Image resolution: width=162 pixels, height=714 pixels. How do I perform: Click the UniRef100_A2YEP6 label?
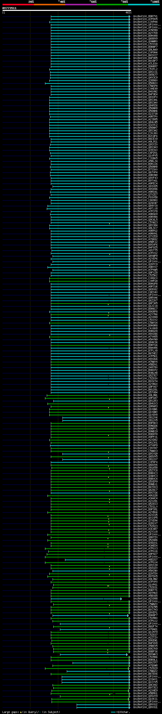pos(145,259)
